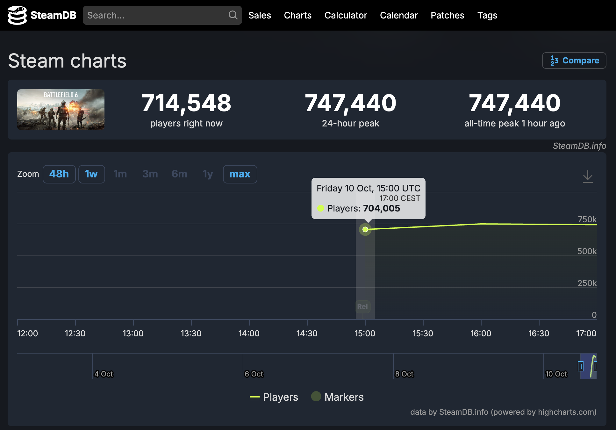
Task: Open the Patches page
Action: coord(447,15)
